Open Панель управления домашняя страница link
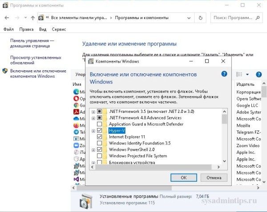Screen dimensions: 267x212 32,43
